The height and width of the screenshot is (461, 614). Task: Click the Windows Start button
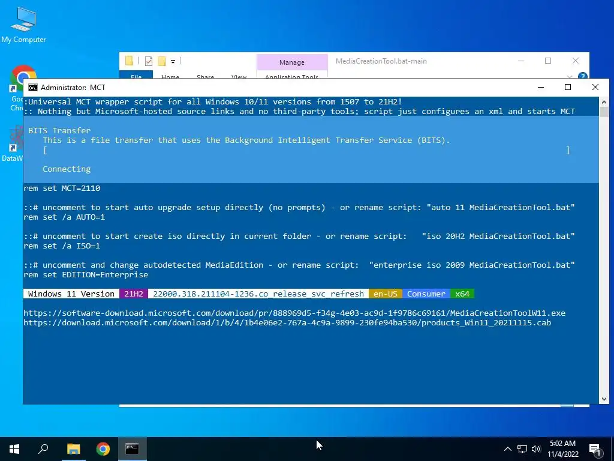(x=14, y=449)
